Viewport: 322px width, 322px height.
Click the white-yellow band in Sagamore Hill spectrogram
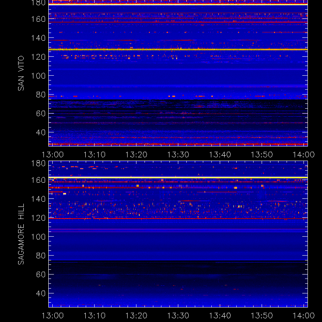click(178, 178)
